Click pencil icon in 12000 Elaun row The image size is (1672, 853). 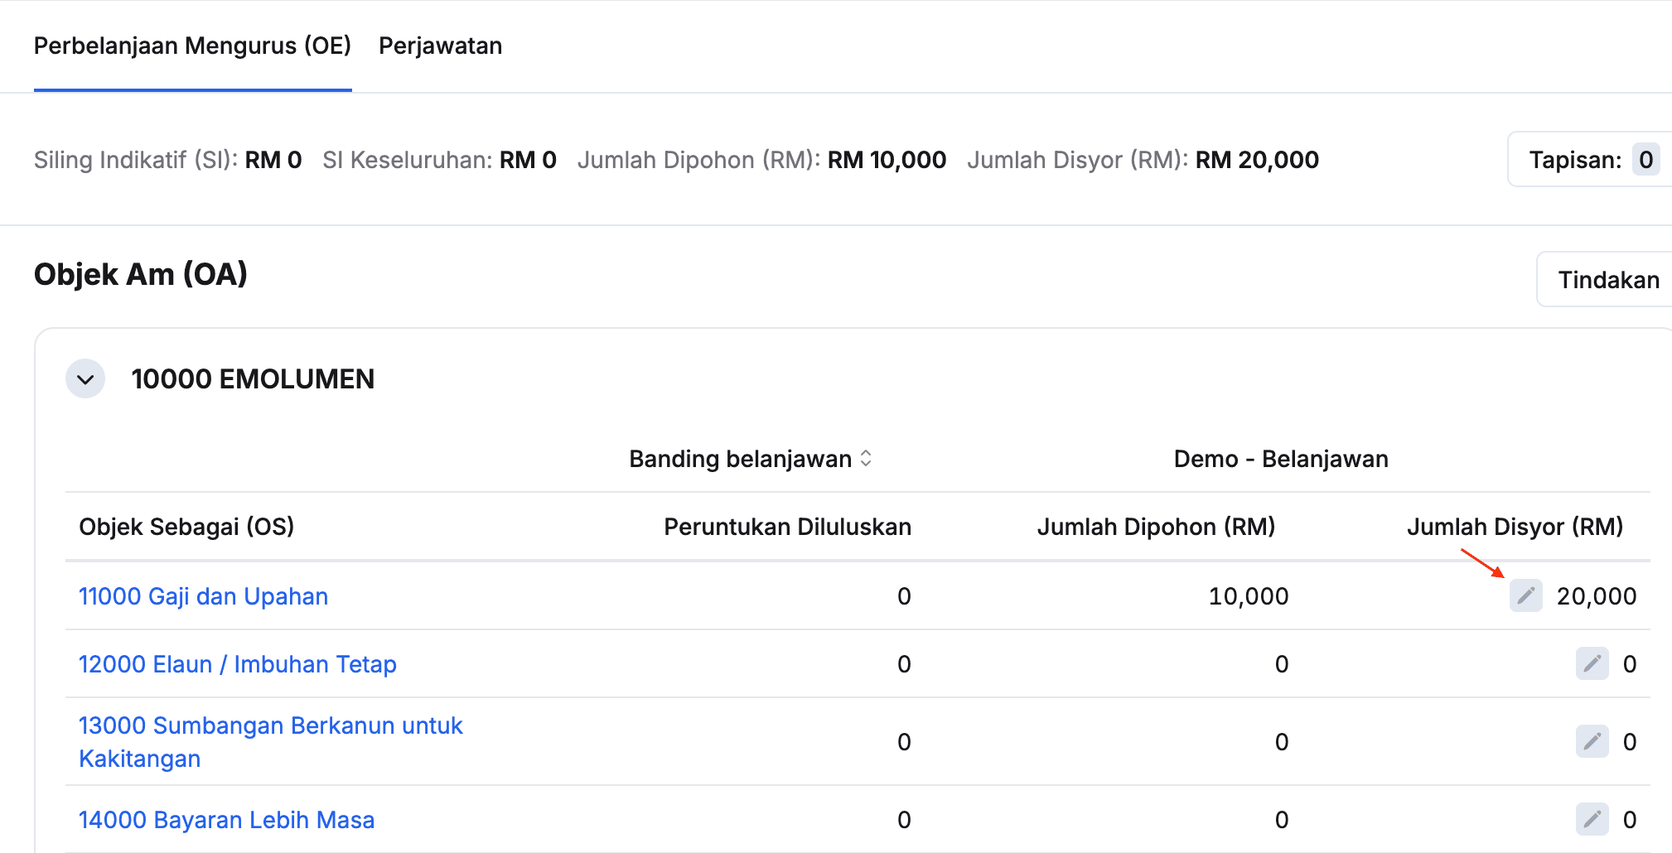pyautogui.click(x=1592, y=663)
